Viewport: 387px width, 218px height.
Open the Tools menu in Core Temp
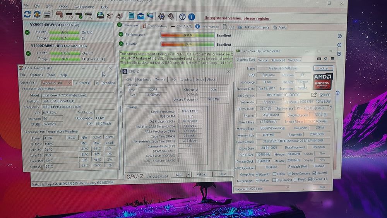pyautogui.click(x=51, y=75)
